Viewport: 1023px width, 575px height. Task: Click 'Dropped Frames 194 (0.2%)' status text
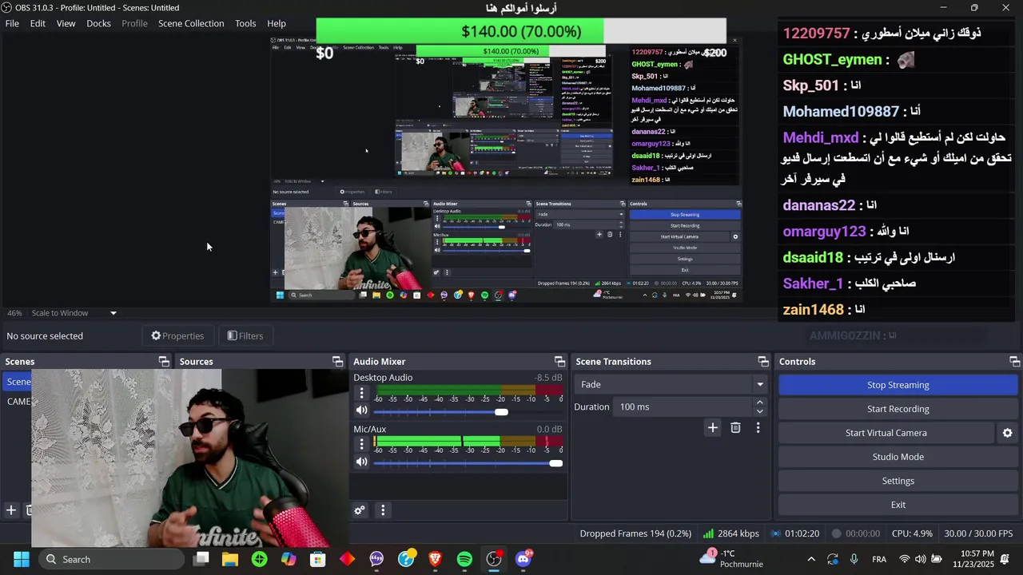[x=635, y=533]
